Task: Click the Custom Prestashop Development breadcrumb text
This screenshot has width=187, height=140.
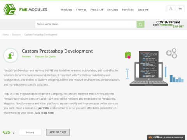Action: coord(41,35)
